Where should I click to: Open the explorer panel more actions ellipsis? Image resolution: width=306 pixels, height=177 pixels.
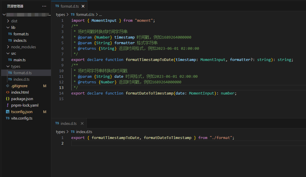(x=44, y=6)
